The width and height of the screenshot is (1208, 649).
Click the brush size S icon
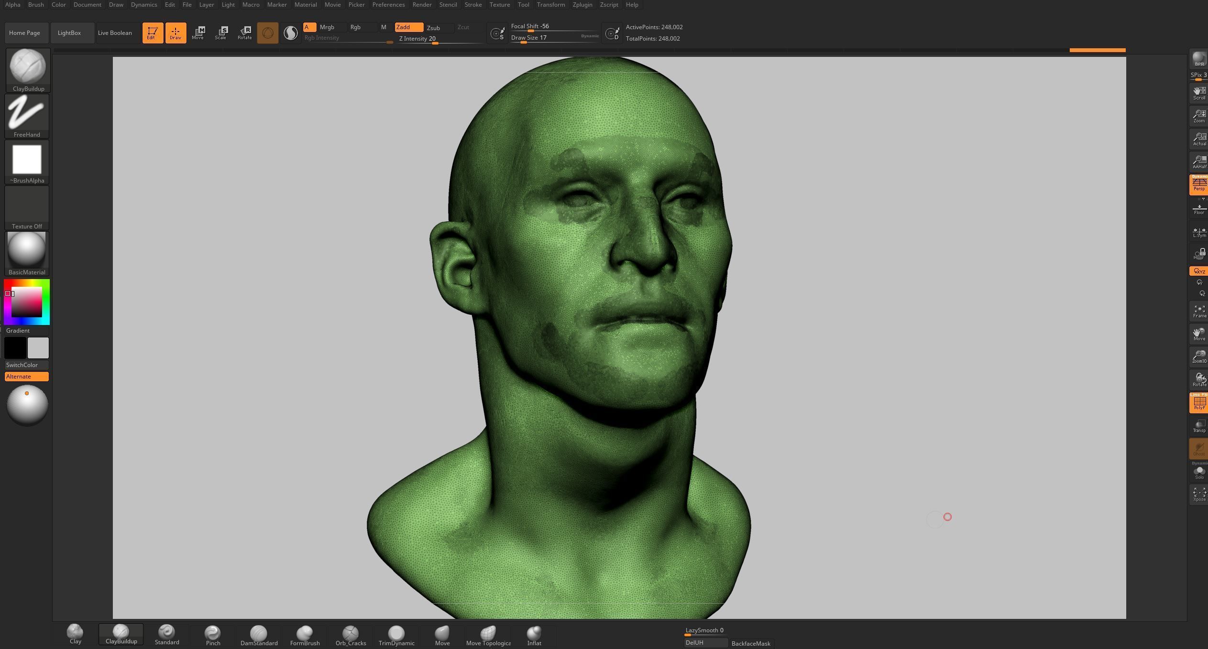498,33
